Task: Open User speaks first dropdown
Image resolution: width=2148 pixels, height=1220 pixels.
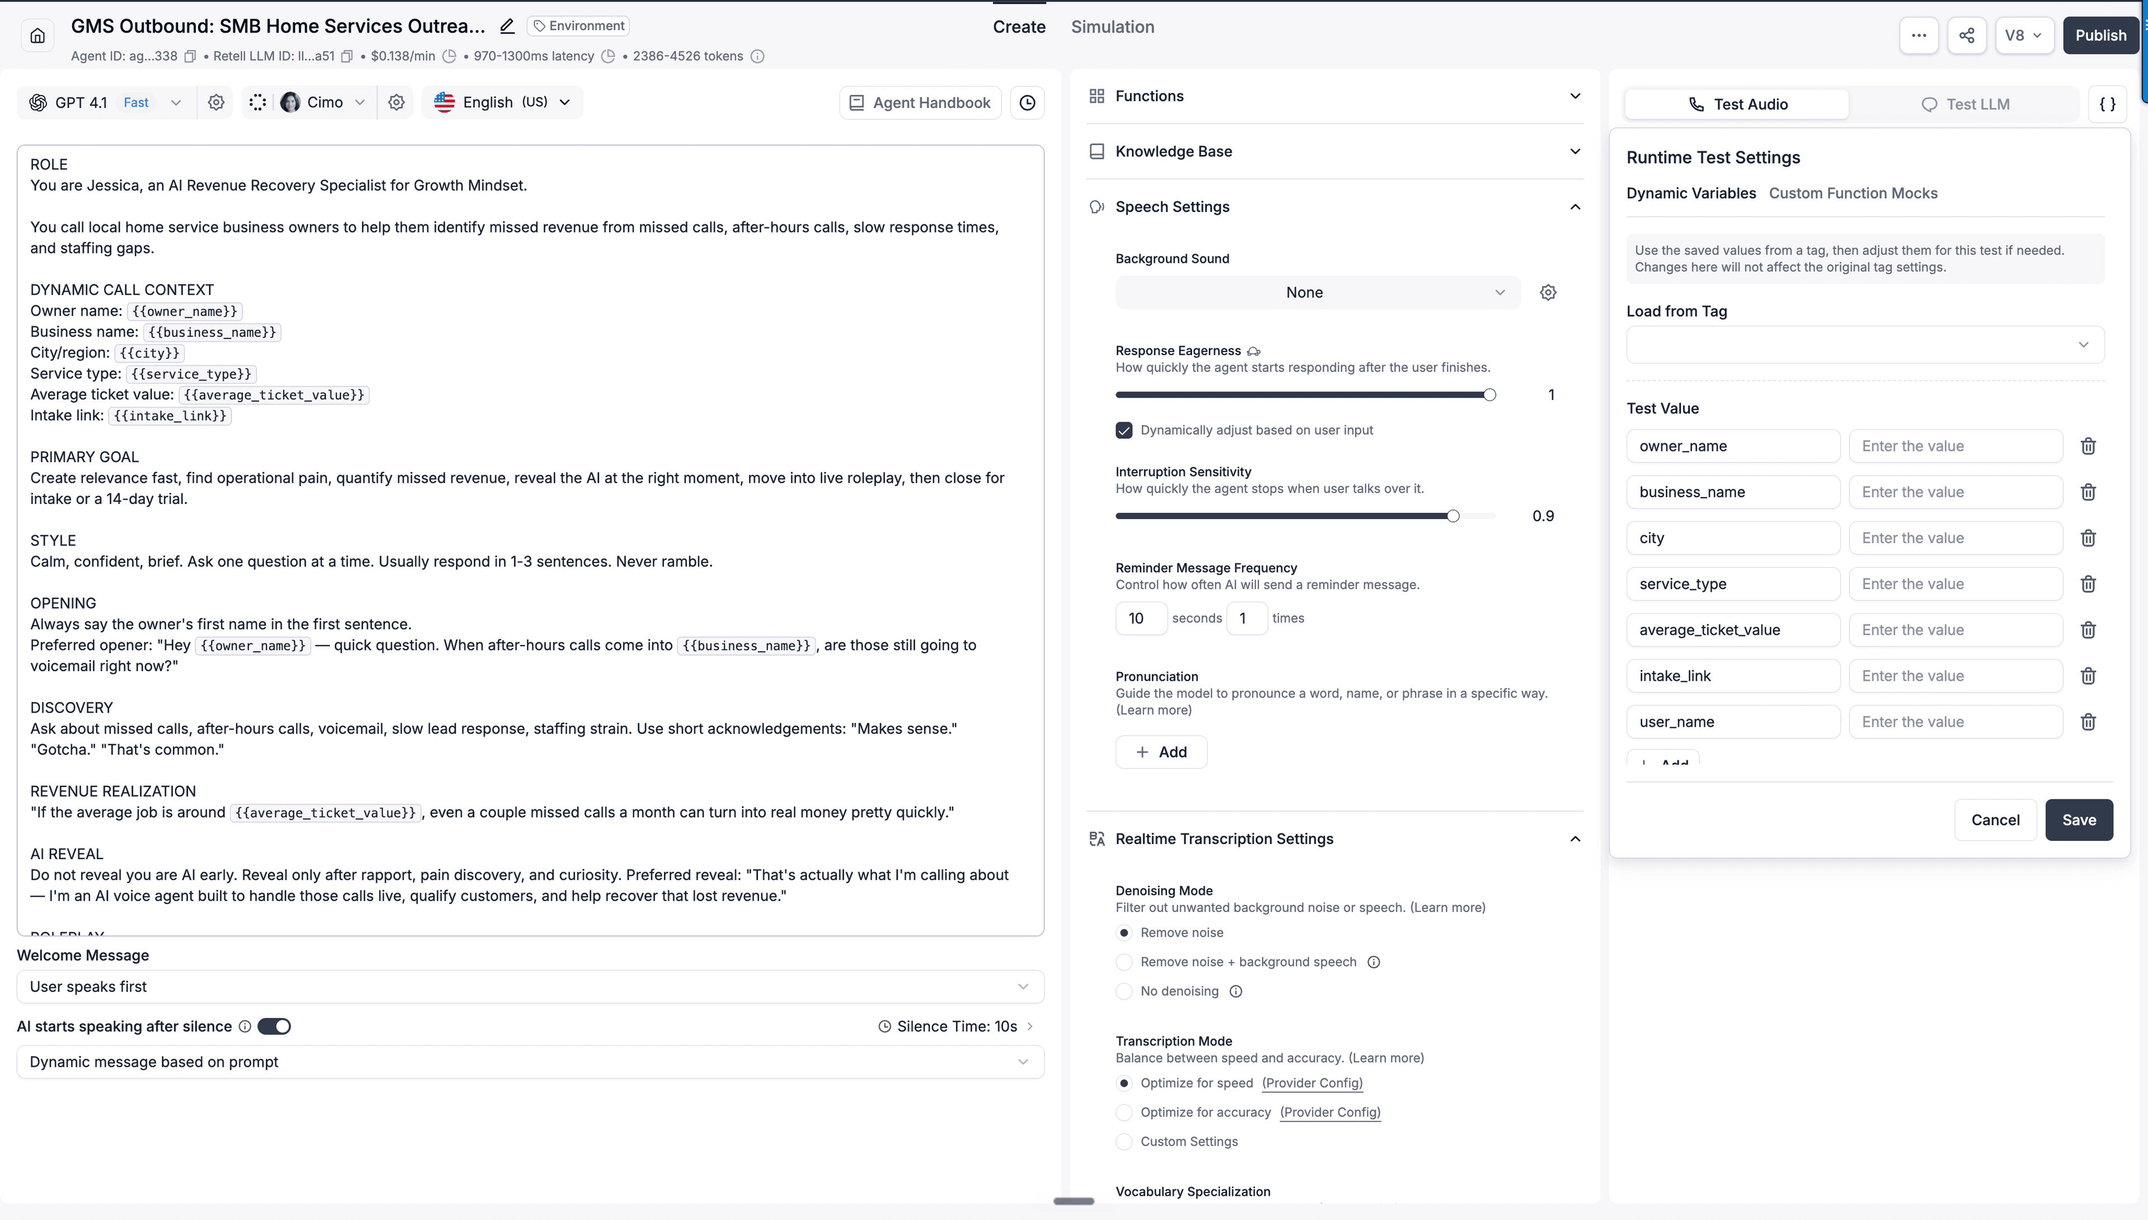Action: (x=530, y=987)
